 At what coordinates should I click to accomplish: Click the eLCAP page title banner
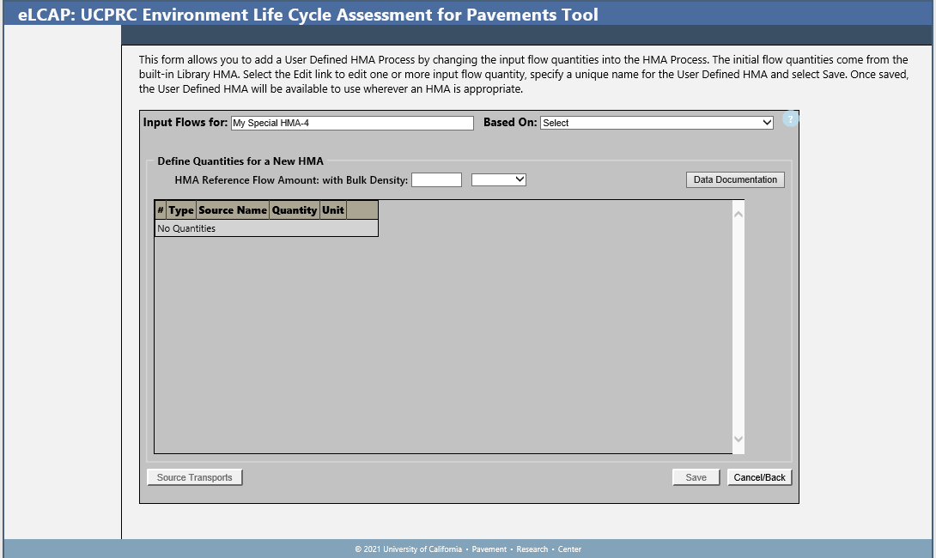[x=308, y=15]
